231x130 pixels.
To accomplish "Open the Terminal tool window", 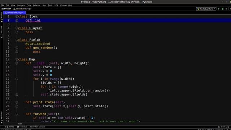I will 22,127.
